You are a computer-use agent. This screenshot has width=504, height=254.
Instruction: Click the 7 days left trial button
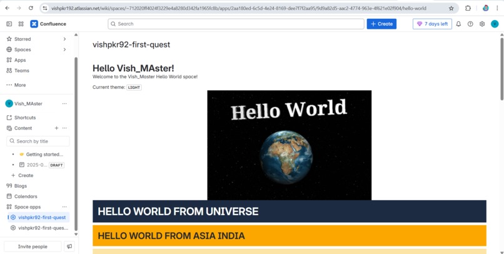(x=432, y=24)
